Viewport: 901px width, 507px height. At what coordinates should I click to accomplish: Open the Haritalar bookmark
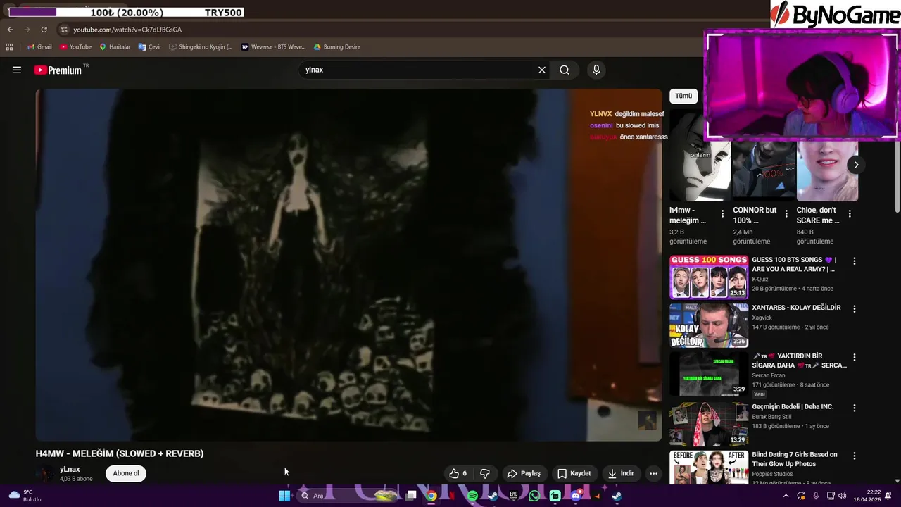click(115, 47)
